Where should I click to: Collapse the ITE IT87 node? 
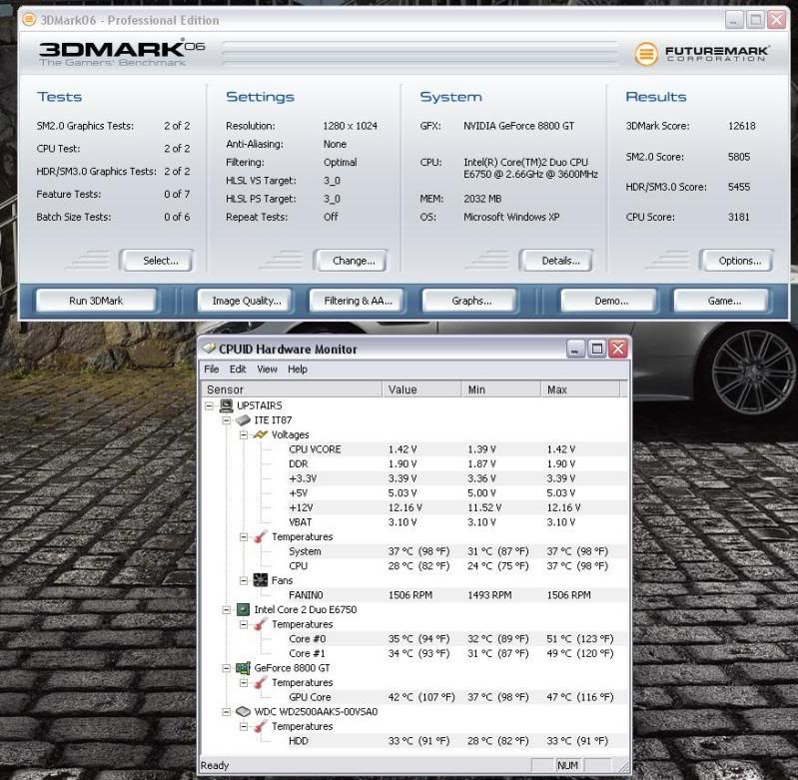[x=227, y=420]
